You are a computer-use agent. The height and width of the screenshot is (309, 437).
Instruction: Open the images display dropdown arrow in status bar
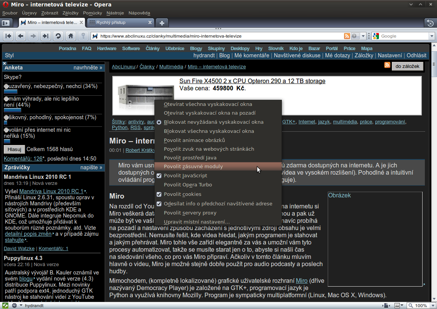click(x=402, y=305)
